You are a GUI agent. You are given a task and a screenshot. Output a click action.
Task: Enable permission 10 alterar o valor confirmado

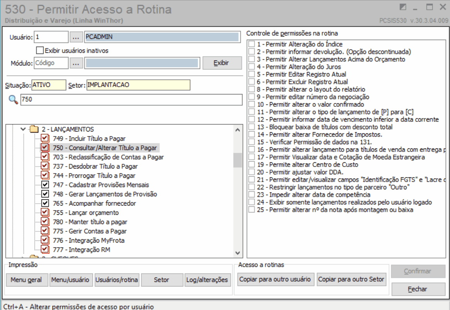click(x=252, y=104)
